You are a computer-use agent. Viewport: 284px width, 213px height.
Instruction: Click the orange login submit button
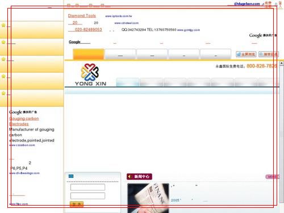click(77, 204)
